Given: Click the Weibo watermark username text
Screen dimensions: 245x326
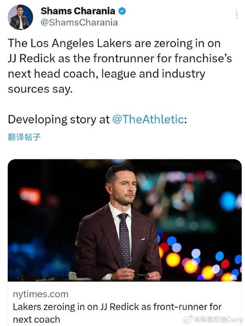Looking at the screenshot, I should [218, 319].
